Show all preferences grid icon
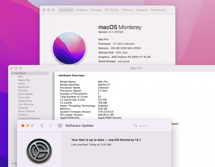 click(x=60, y=125)
